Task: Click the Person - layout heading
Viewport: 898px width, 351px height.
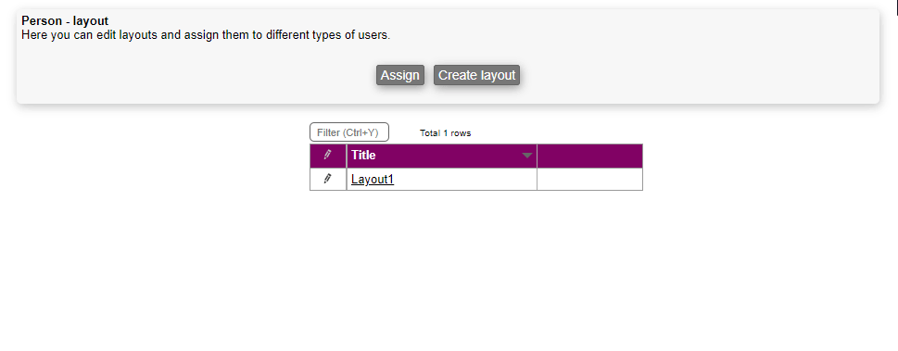Action: coord(65,21)
